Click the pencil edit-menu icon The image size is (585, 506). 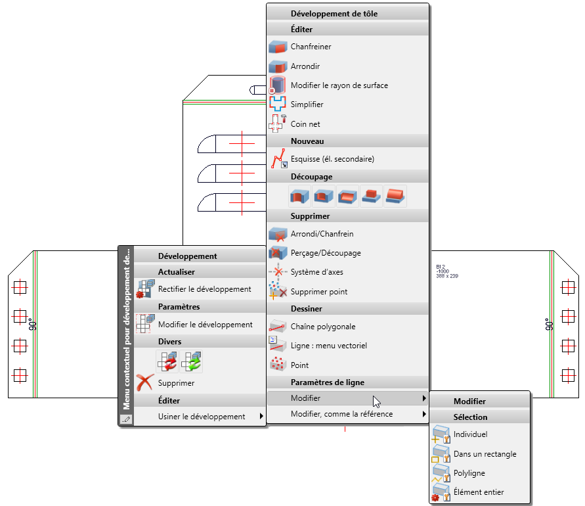click(126, 419)
